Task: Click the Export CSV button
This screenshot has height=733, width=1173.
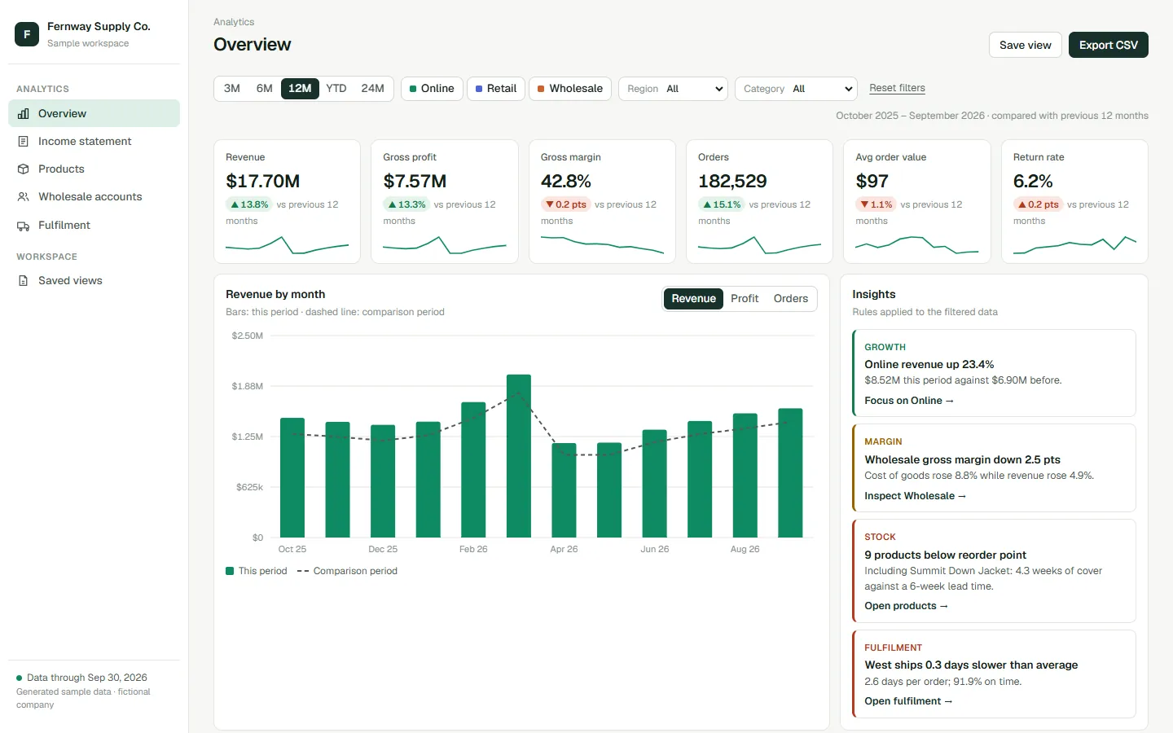Action: pyautogui.click(x=1109, y=45)
